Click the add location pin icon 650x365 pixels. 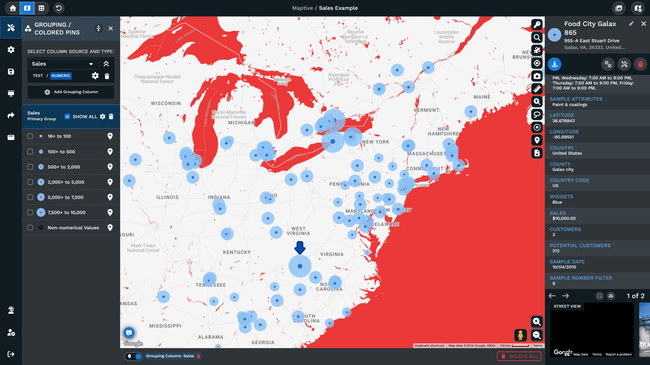tap(537, 140)
